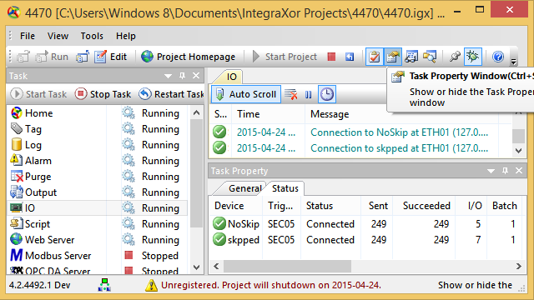Toggle Auto Scroll in IO panel
Viewport: 534px width, 300px height.
pyautogui.click(x=246, y=94)
